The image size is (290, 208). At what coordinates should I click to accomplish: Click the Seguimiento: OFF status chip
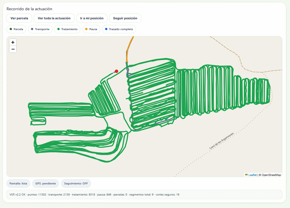(x=76, y=183)
